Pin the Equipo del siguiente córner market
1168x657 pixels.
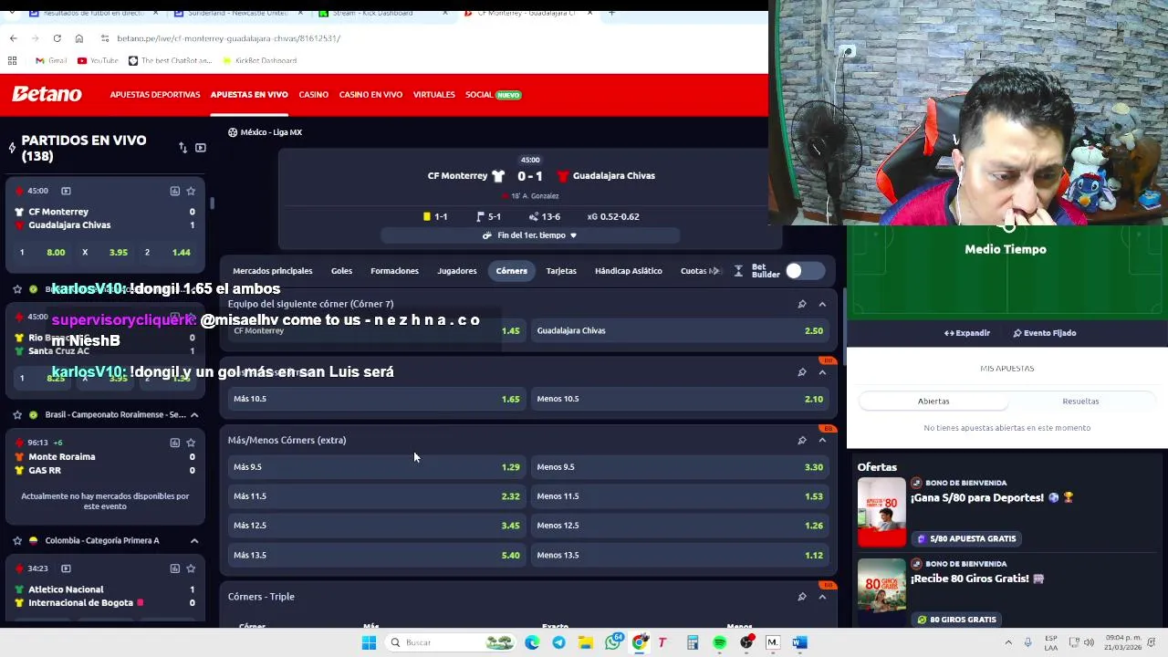[802, 304]
